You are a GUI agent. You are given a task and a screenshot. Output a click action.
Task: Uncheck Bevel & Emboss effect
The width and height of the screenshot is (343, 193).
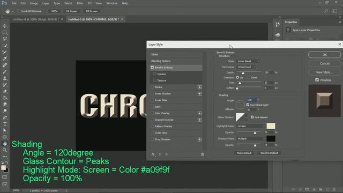click(x=152, y=68)
